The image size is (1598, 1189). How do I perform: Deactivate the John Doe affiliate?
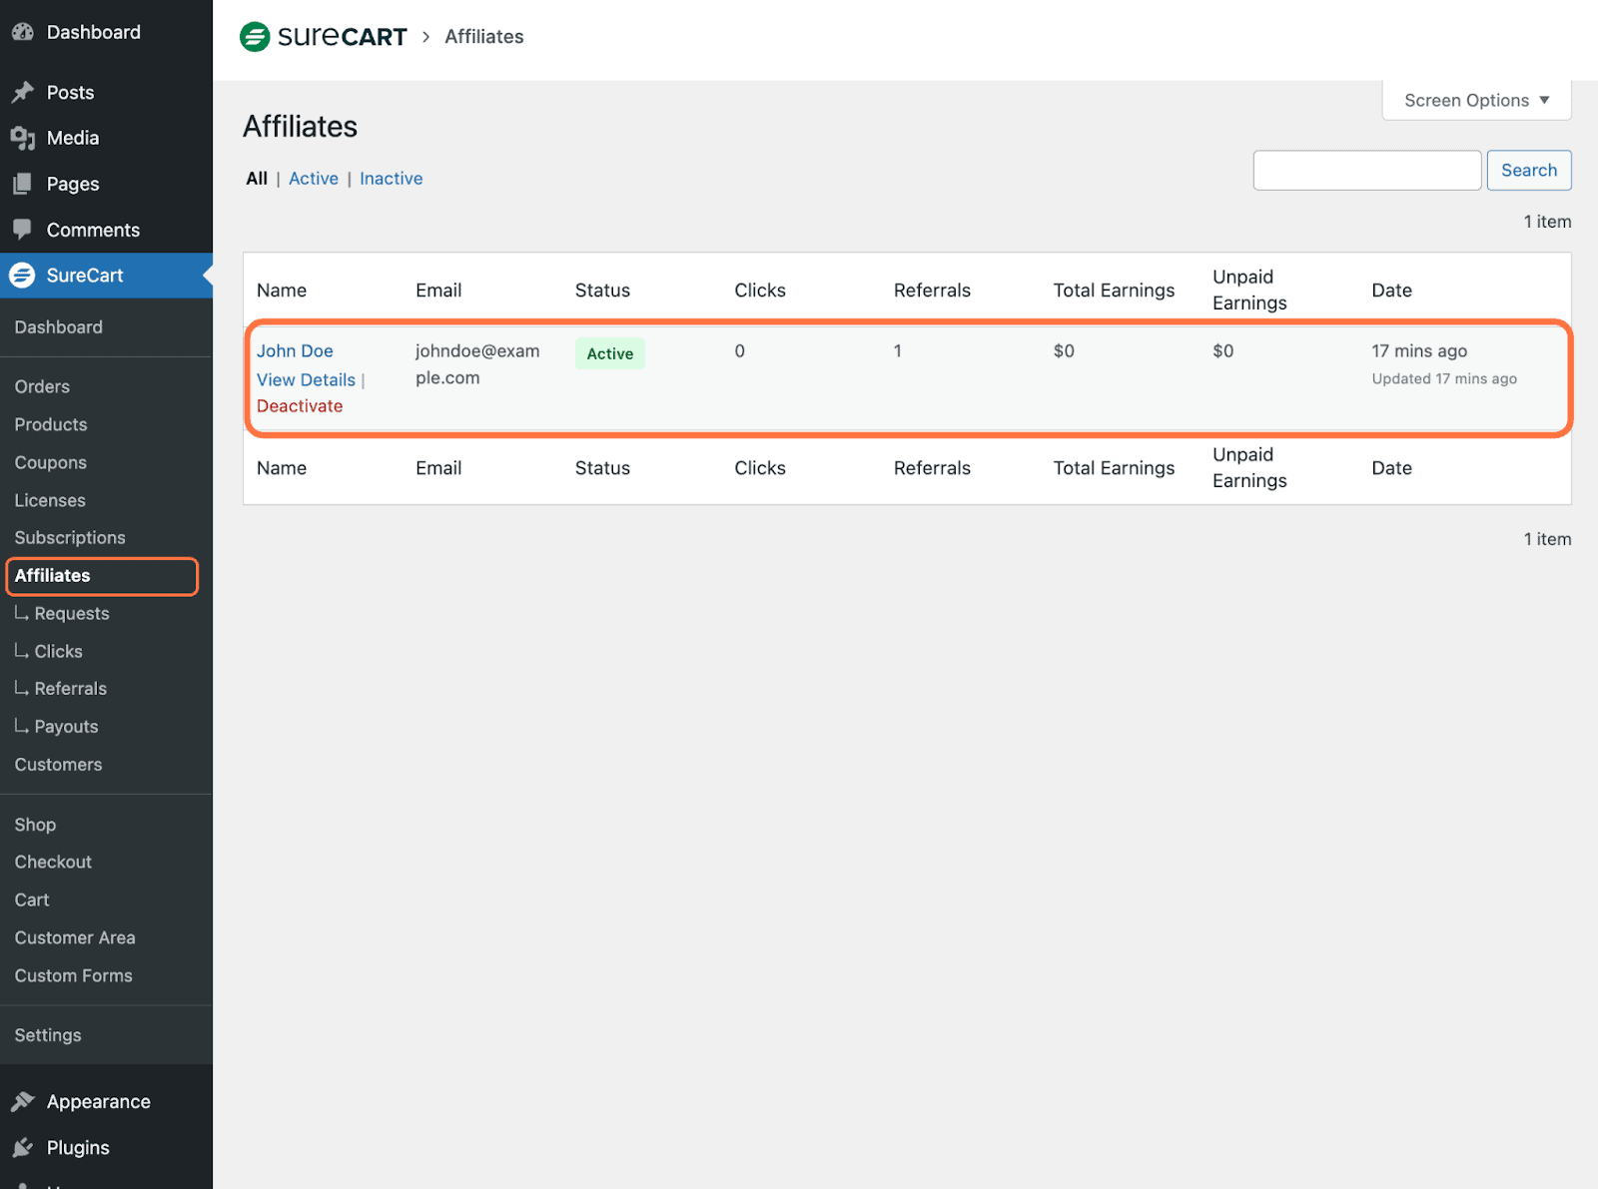(299, 405)
